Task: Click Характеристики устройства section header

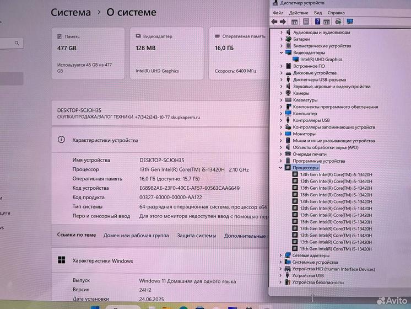Action: coord(160,140)
